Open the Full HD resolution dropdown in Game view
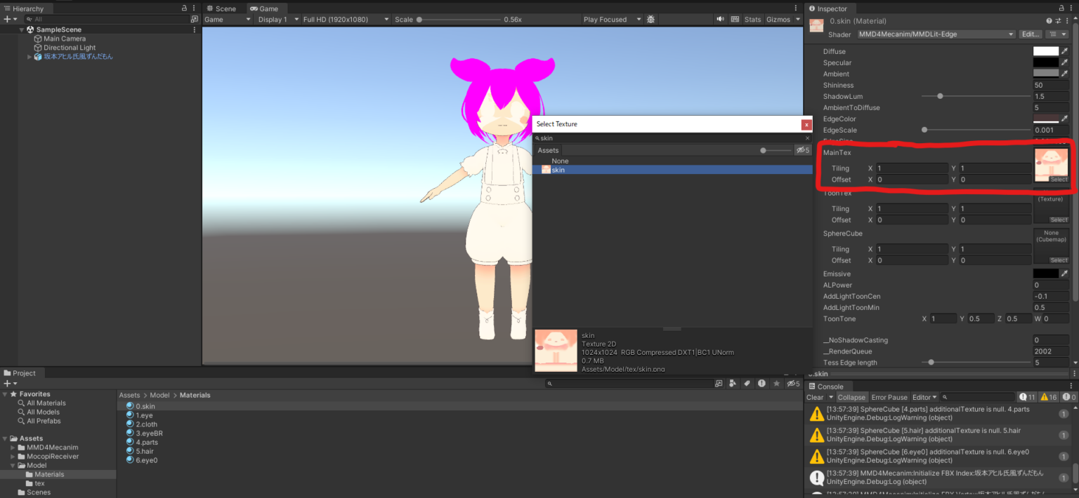This screenshot has height=498, width=1079. (344, 19)
